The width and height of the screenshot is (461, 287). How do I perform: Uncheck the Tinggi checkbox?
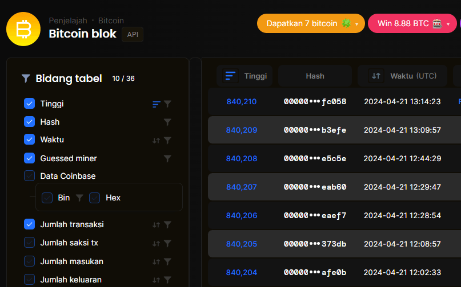coord(30,104)
